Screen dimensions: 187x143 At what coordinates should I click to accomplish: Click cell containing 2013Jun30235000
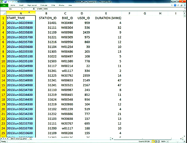[21, 76]
